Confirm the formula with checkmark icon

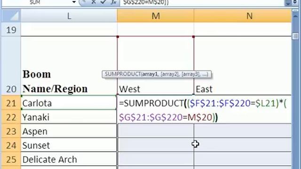(x=103, y=2)
